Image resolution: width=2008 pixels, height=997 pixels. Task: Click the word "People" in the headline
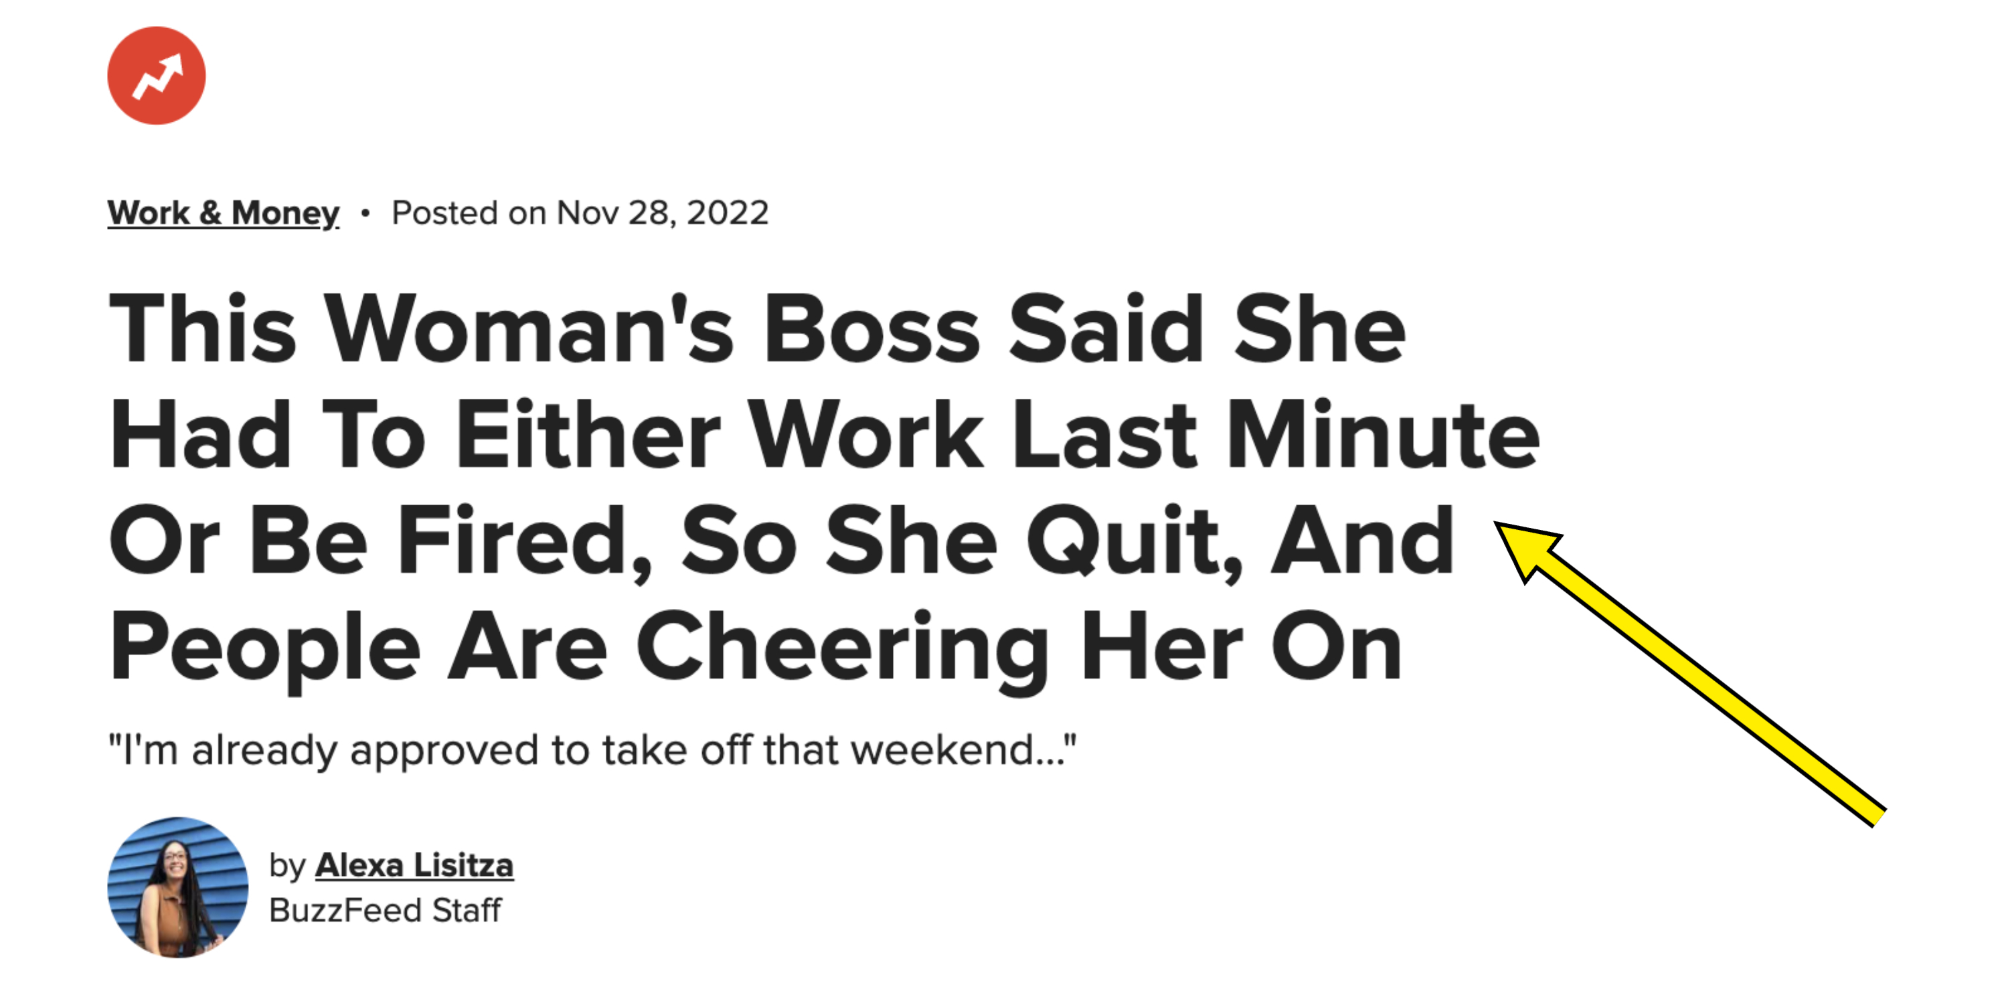point(265,647)
